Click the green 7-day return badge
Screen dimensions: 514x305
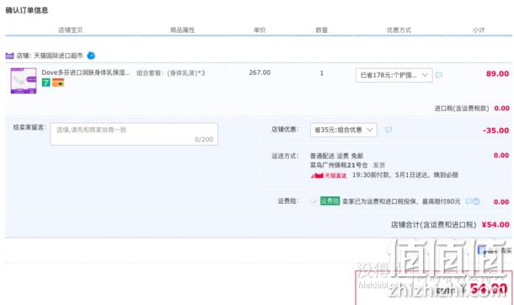click(x=46, y=83)
